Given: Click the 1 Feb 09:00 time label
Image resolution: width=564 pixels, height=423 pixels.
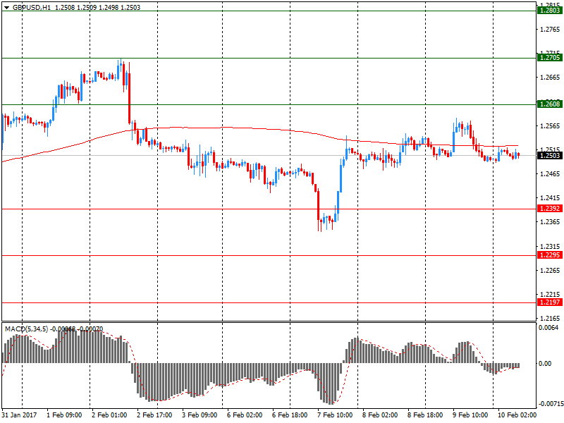Looking at the screenshot, I should [x=64, y=415].
